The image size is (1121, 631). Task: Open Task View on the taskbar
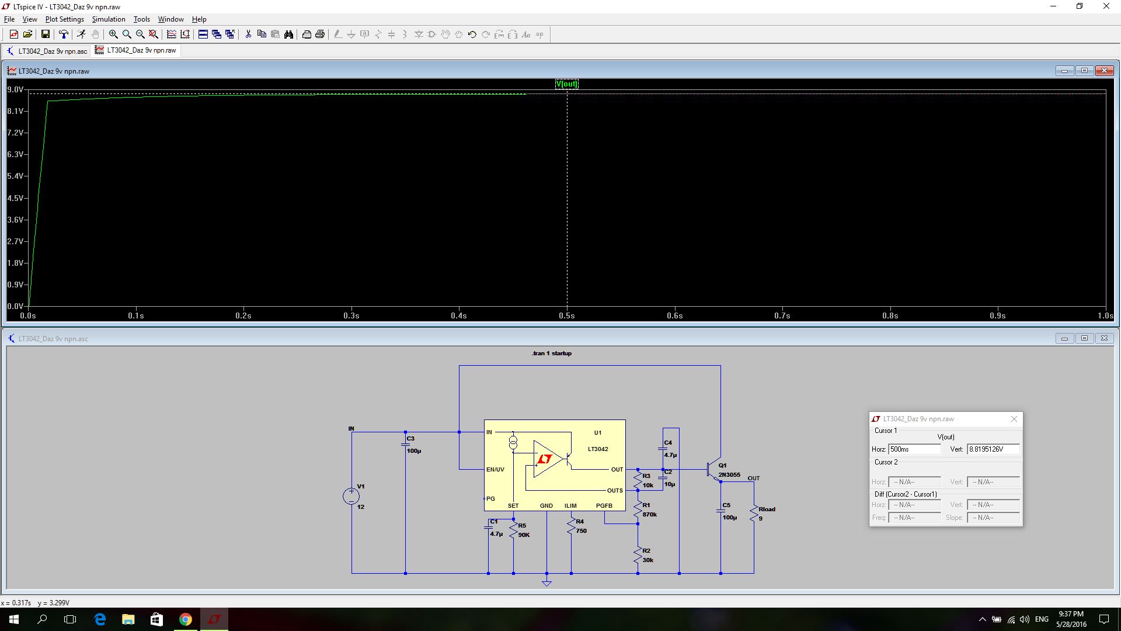[x=70, y=619]
